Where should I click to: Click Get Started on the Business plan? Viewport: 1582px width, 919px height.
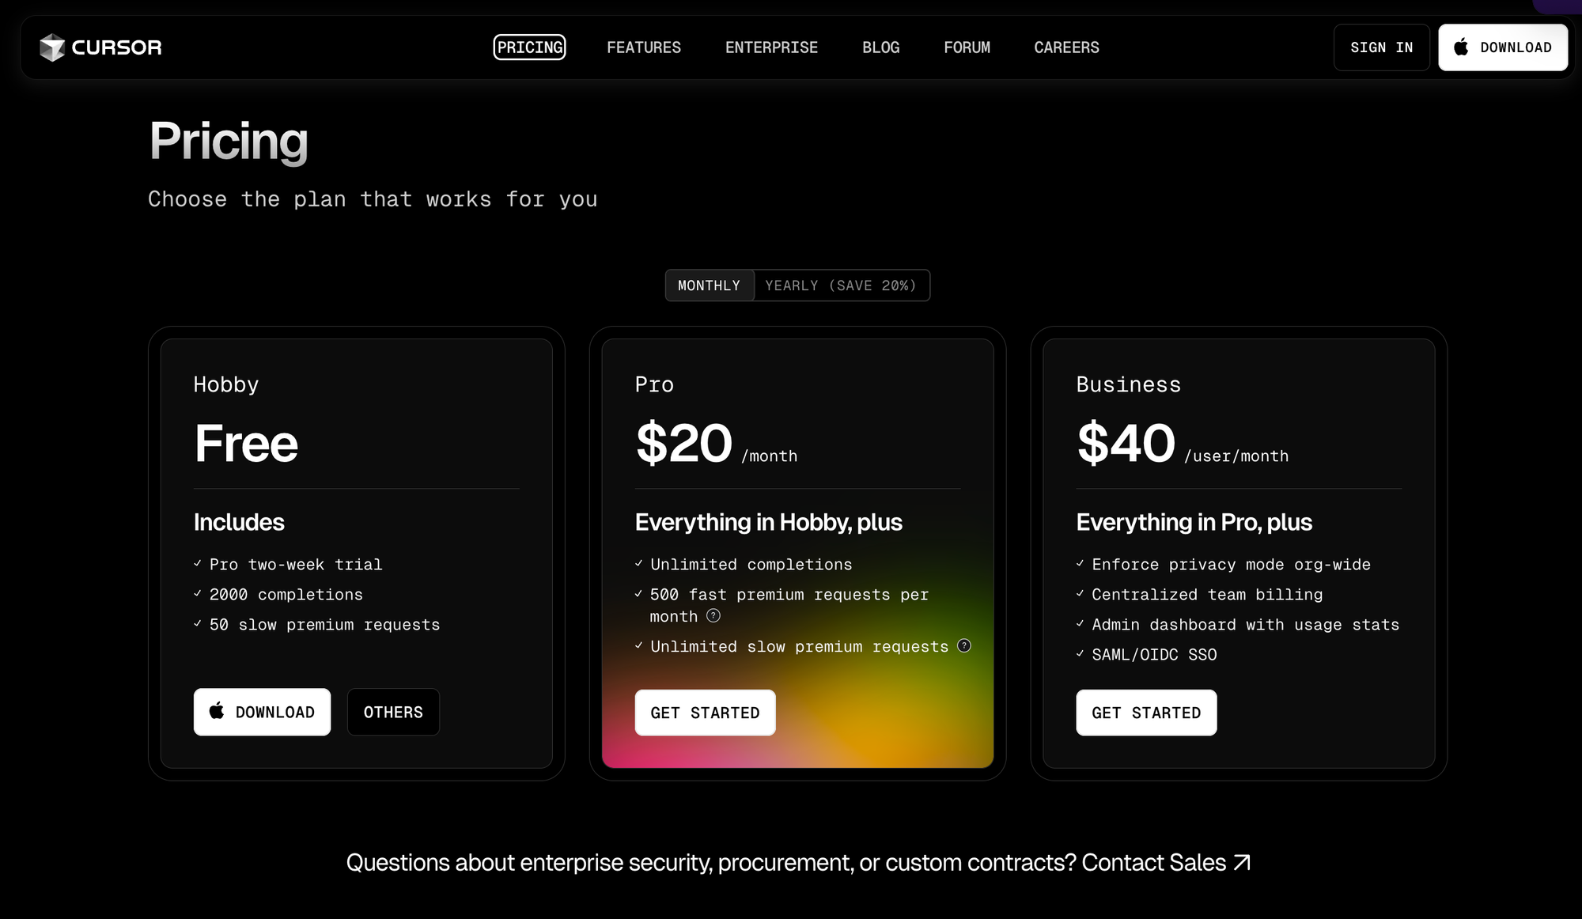tap(1146, 712)
